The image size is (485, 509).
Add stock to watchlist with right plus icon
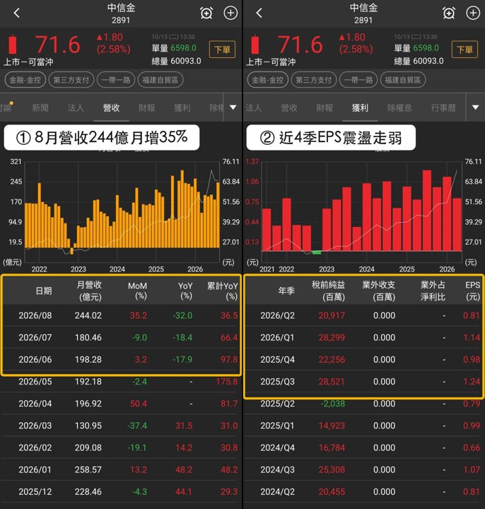click(x=473, y=13)
